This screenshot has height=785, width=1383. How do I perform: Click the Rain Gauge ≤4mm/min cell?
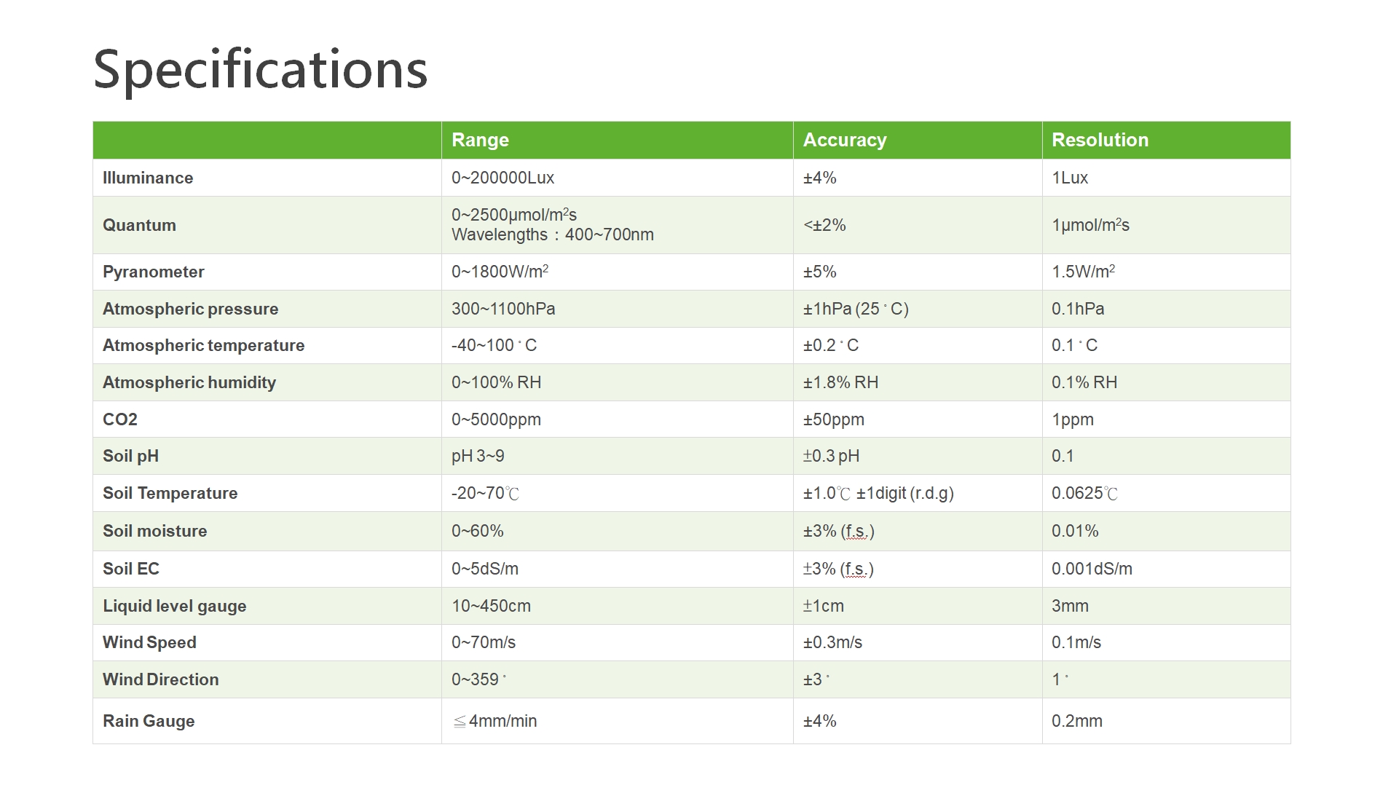[495, 721]
